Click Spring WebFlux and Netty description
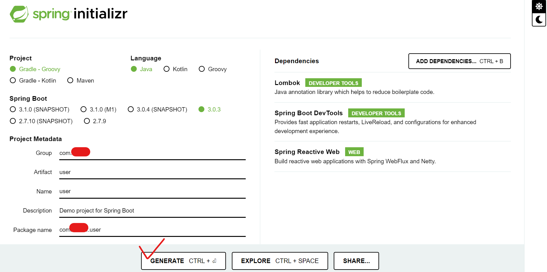Screen dimensions: 547x272 click(355, 161)
